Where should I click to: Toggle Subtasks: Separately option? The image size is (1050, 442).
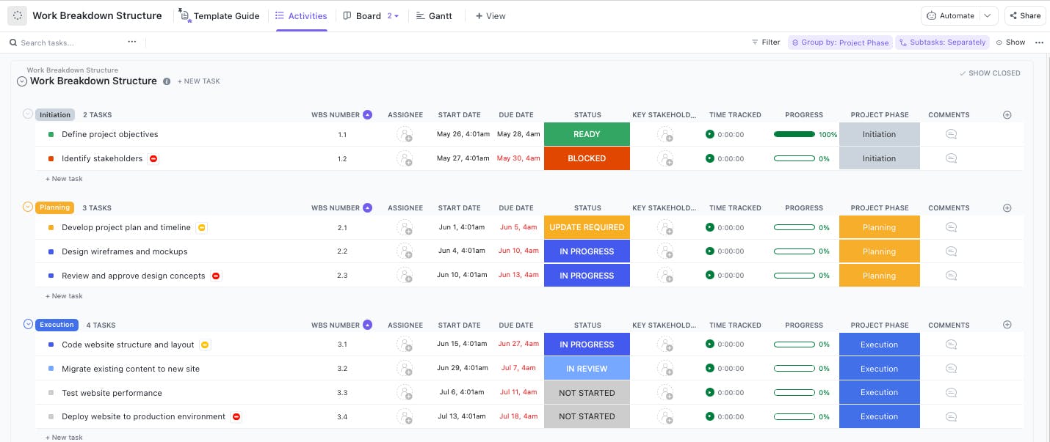(942, 43)
